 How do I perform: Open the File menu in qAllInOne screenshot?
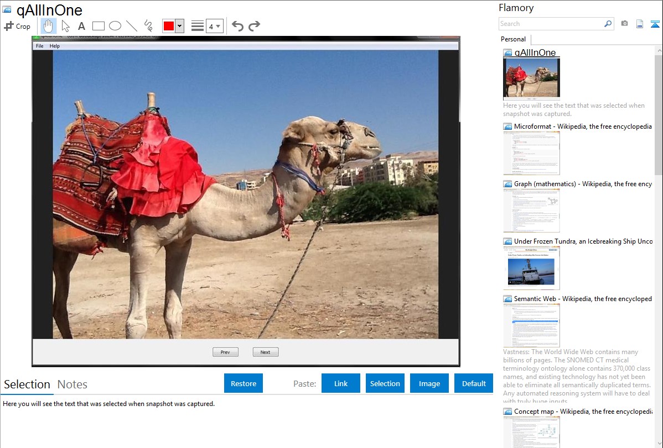(39, 46)
